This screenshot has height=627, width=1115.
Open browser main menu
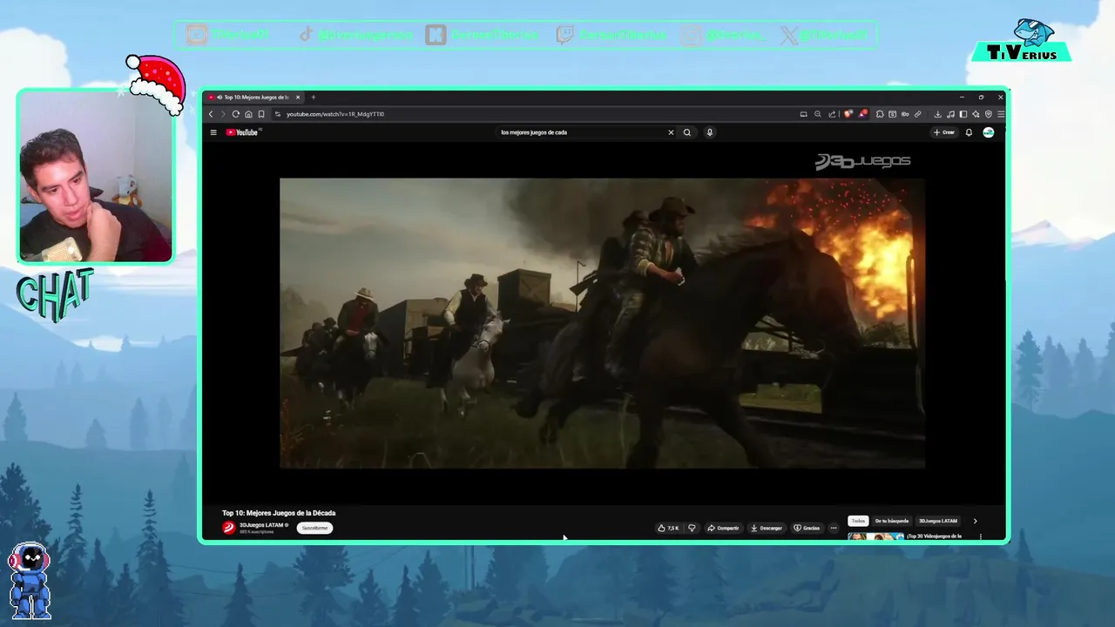[1001, 114]
